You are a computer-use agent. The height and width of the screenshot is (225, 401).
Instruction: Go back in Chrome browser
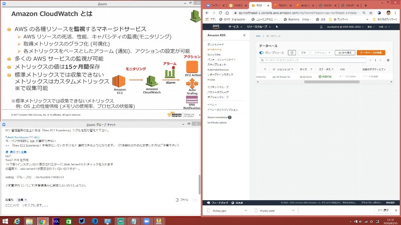click(207, 13)
